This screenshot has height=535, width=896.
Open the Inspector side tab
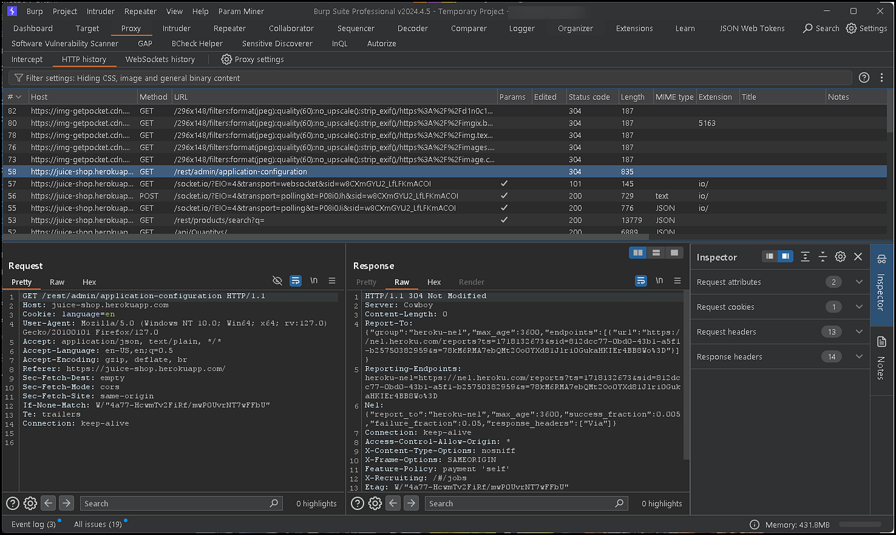pos(882,286)
